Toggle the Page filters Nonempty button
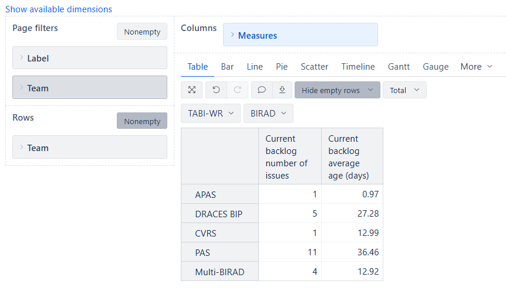This screenshot has width=506, height=291. click(142, 32)
